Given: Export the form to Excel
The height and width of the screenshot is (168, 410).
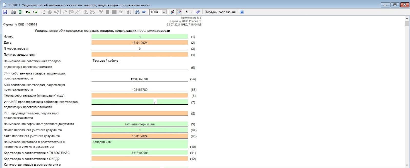Looking at the screenshot, I should click(20, 12).
